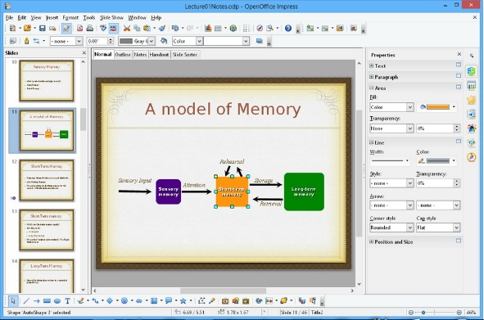
Task: Select the Rectangle drawing tool
Action: click(47, 301)
